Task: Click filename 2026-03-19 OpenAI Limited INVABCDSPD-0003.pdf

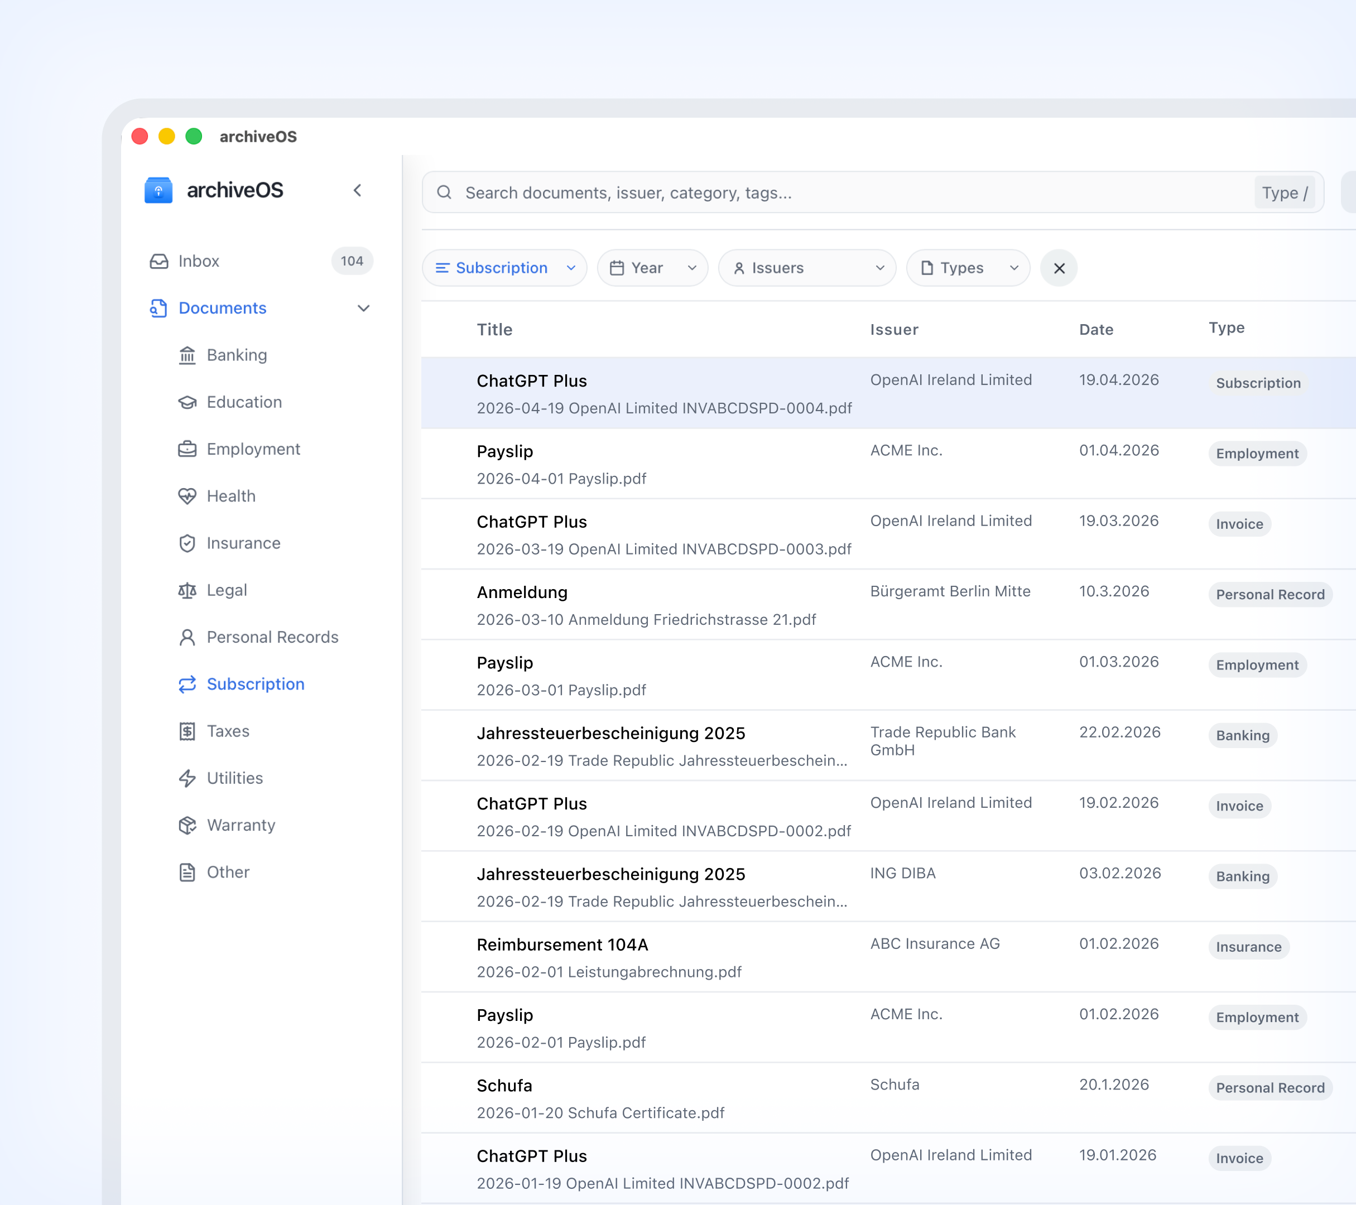Action: 664,549
